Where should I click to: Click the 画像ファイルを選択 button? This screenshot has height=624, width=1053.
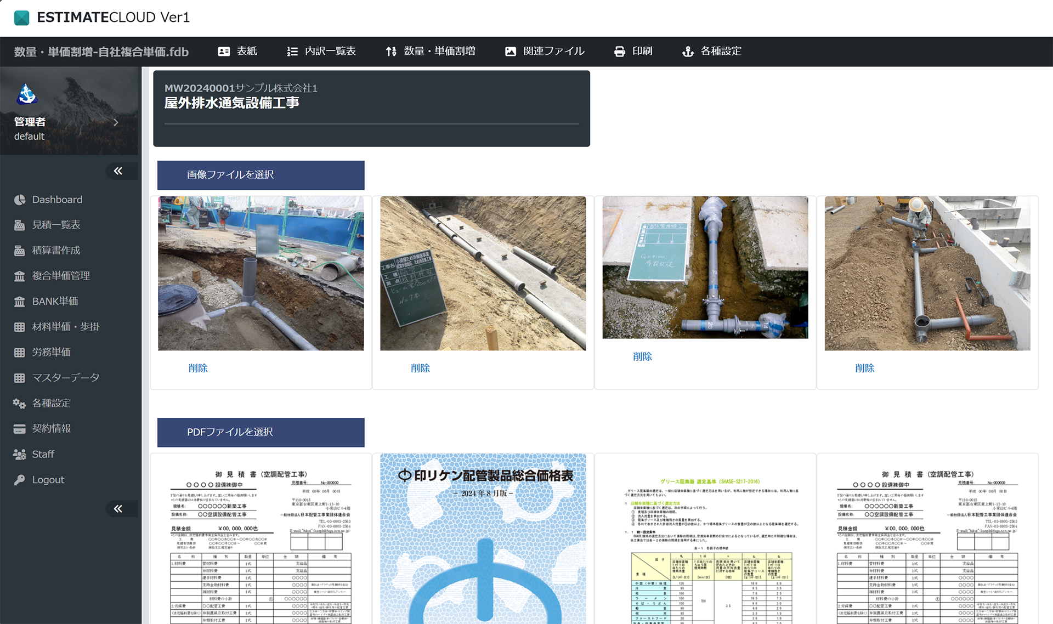[261, 175]
